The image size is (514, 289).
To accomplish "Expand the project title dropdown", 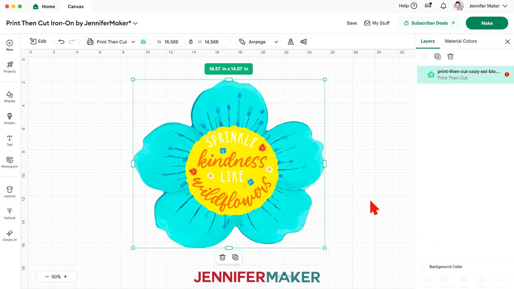I will pyautogui.click(x=135, y=23).
